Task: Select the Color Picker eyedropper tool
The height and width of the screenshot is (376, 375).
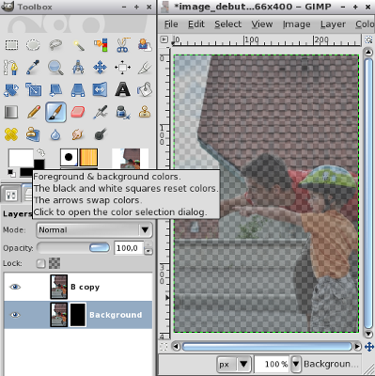Action: [33, 68]
